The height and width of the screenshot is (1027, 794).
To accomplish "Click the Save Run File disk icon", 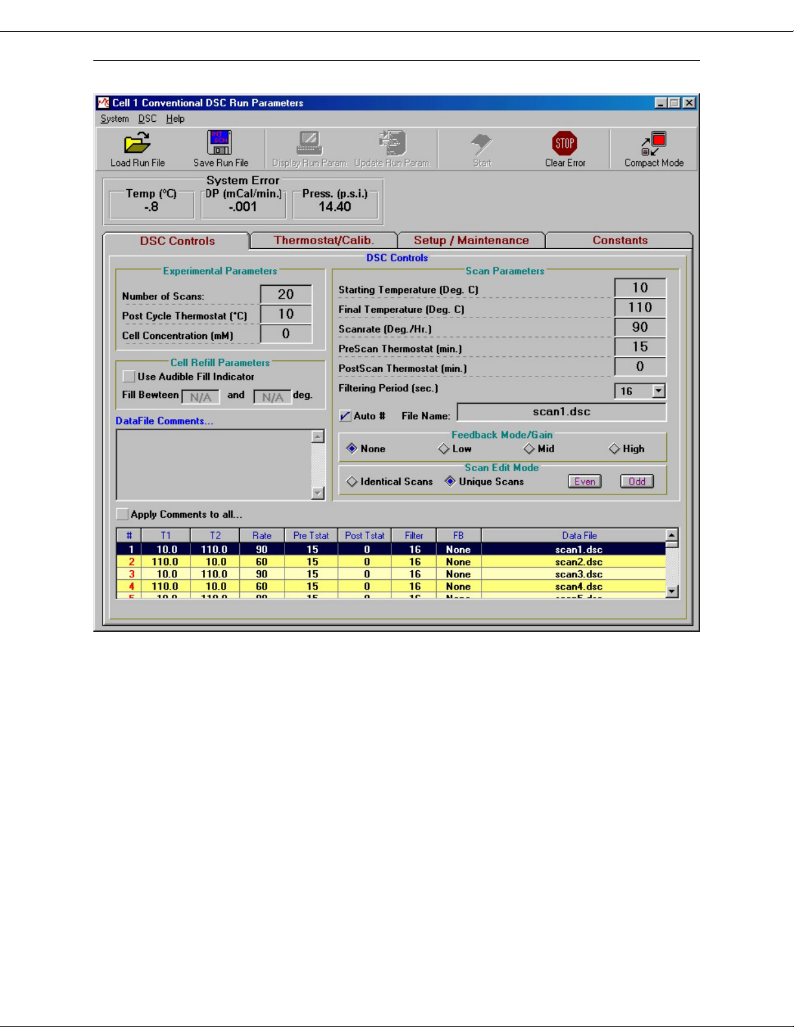I will click(x=220, y=143).
